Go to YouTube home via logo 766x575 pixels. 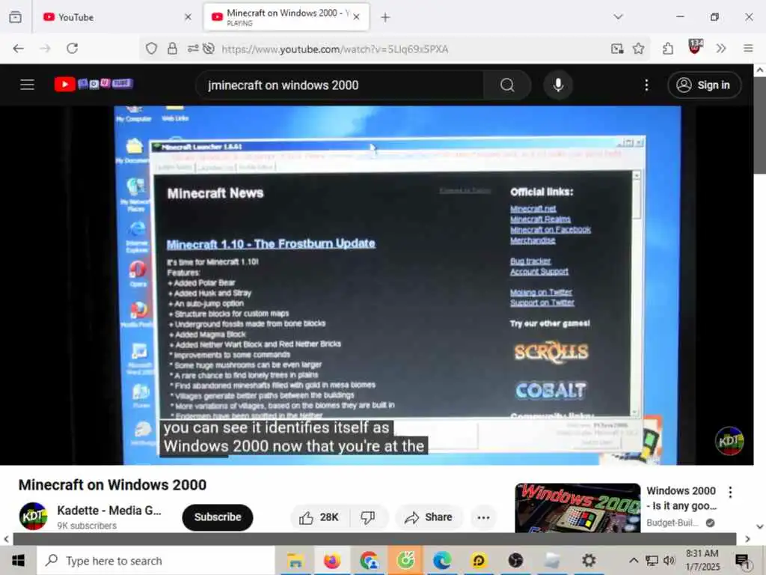(94, 84)
